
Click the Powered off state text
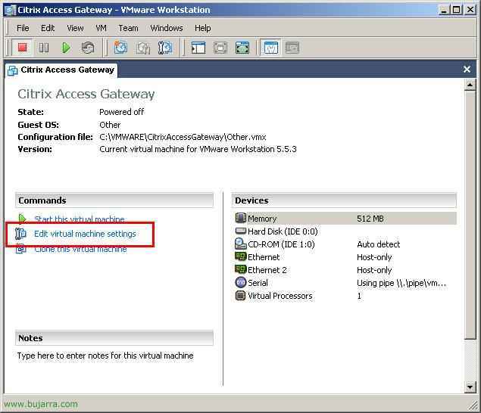pos(121,112)
